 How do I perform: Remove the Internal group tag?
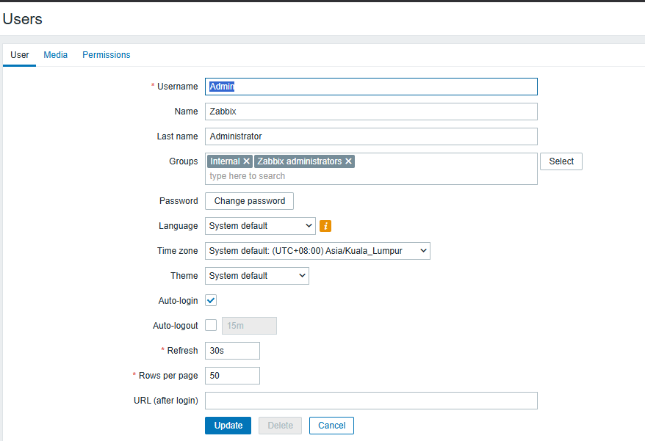[247, 161]
